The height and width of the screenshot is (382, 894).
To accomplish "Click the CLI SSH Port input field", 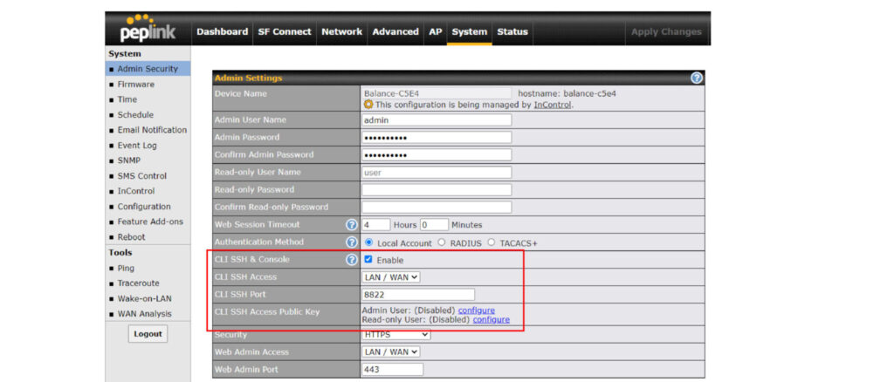I will pyautogui.click(x=418, y=295).
